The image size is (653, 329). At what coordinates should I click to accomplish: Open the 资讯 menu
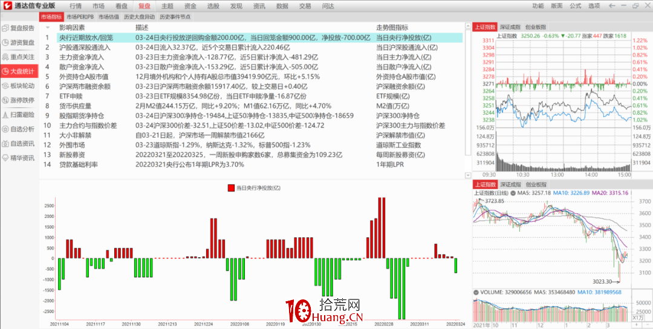tap(259, 6)
